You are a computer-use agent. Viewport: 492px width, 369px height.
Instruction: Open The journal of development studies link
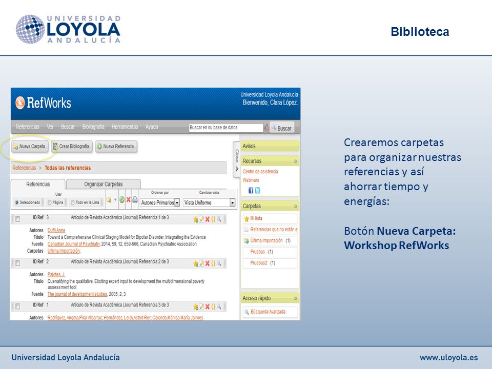click(x=77, y=294)
